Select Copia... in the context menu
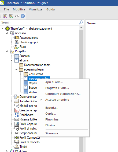118x152 pixels. pyautogui.click(x=51, y=114)
